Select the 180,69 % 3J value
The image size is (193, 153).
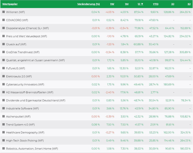(x=169, y=85)
